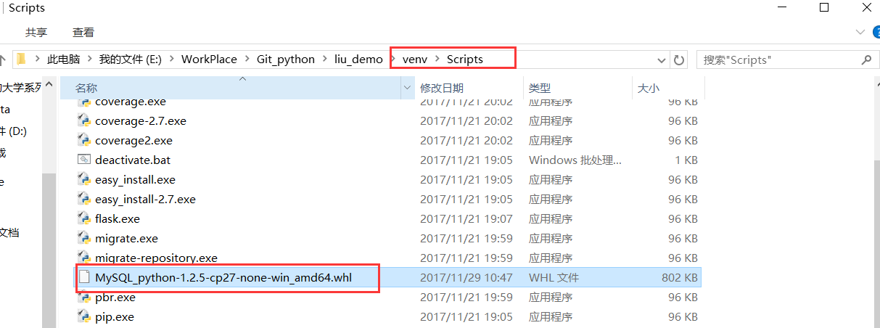The image size is (880, 328).
Task: Navigate to the WorkPlace breadcrumb folder
Action: pos(209,60)
